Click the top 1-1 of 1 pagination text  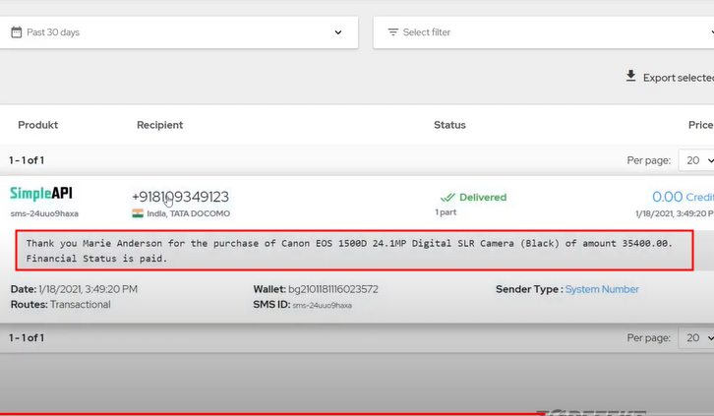click(x=27, y=160)
